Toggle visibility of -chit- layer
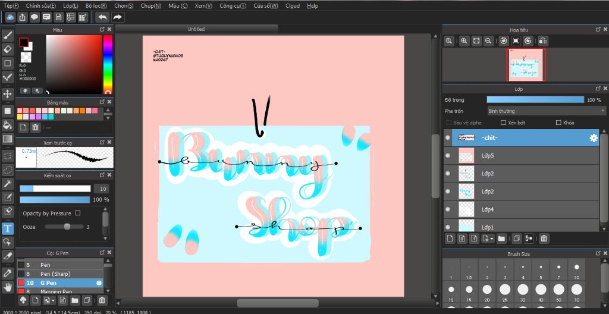Viewport: 609px width, 314px height. [x=448, y=137]
